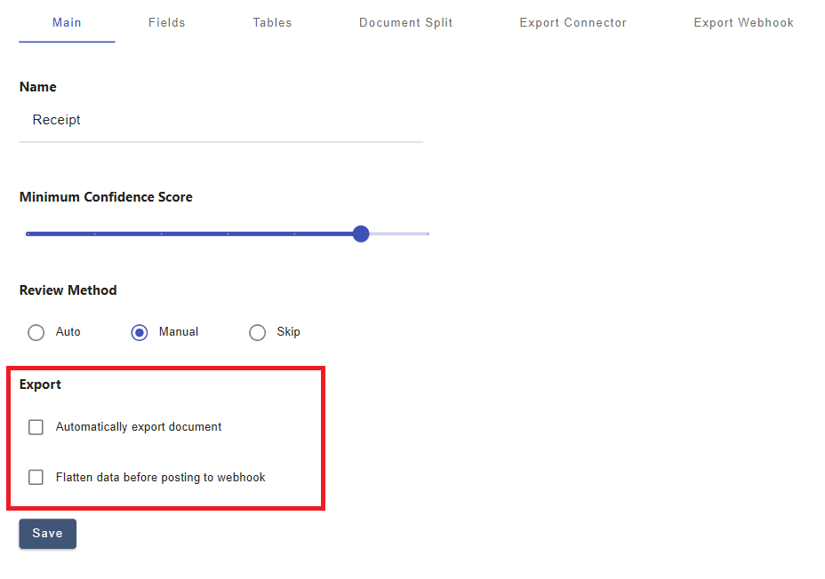
Task: Enable 'Automatically export document'
Action: pos(36,427)
